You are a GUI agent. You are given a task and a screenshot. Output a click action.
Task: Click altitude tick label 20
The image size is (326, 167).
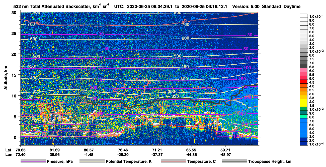click(14, 54)
